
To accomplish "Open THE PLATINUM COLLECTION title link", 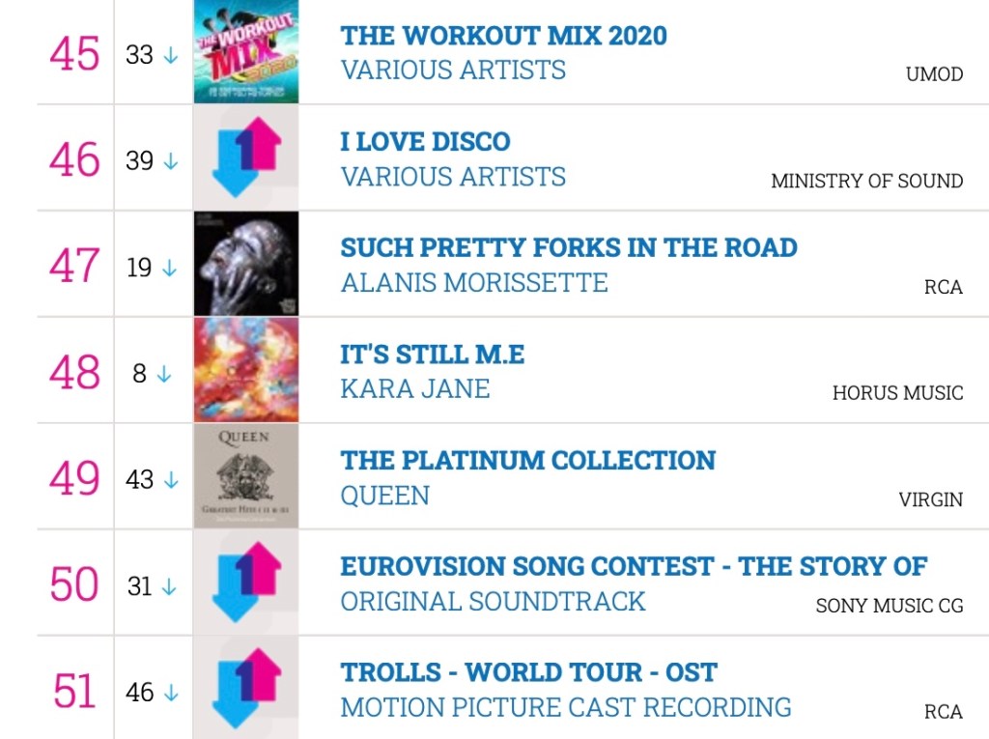I will click(x=528, y=460).
